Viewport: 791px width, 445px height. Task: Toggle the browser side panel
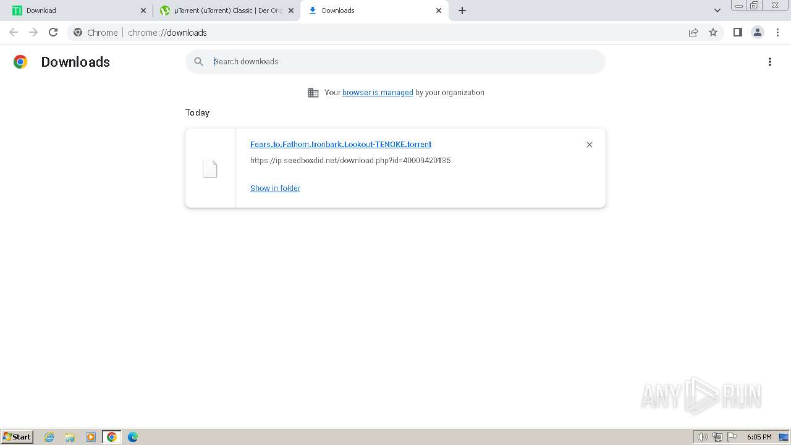pyautogui.click(x=737, y=32)
